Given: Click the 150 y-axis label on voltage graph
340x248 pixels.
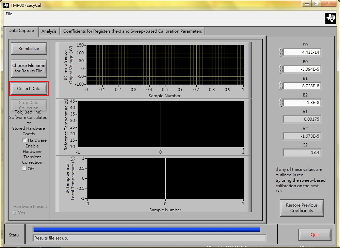Looking at the screenshot, I should click(x=80, y=45).
